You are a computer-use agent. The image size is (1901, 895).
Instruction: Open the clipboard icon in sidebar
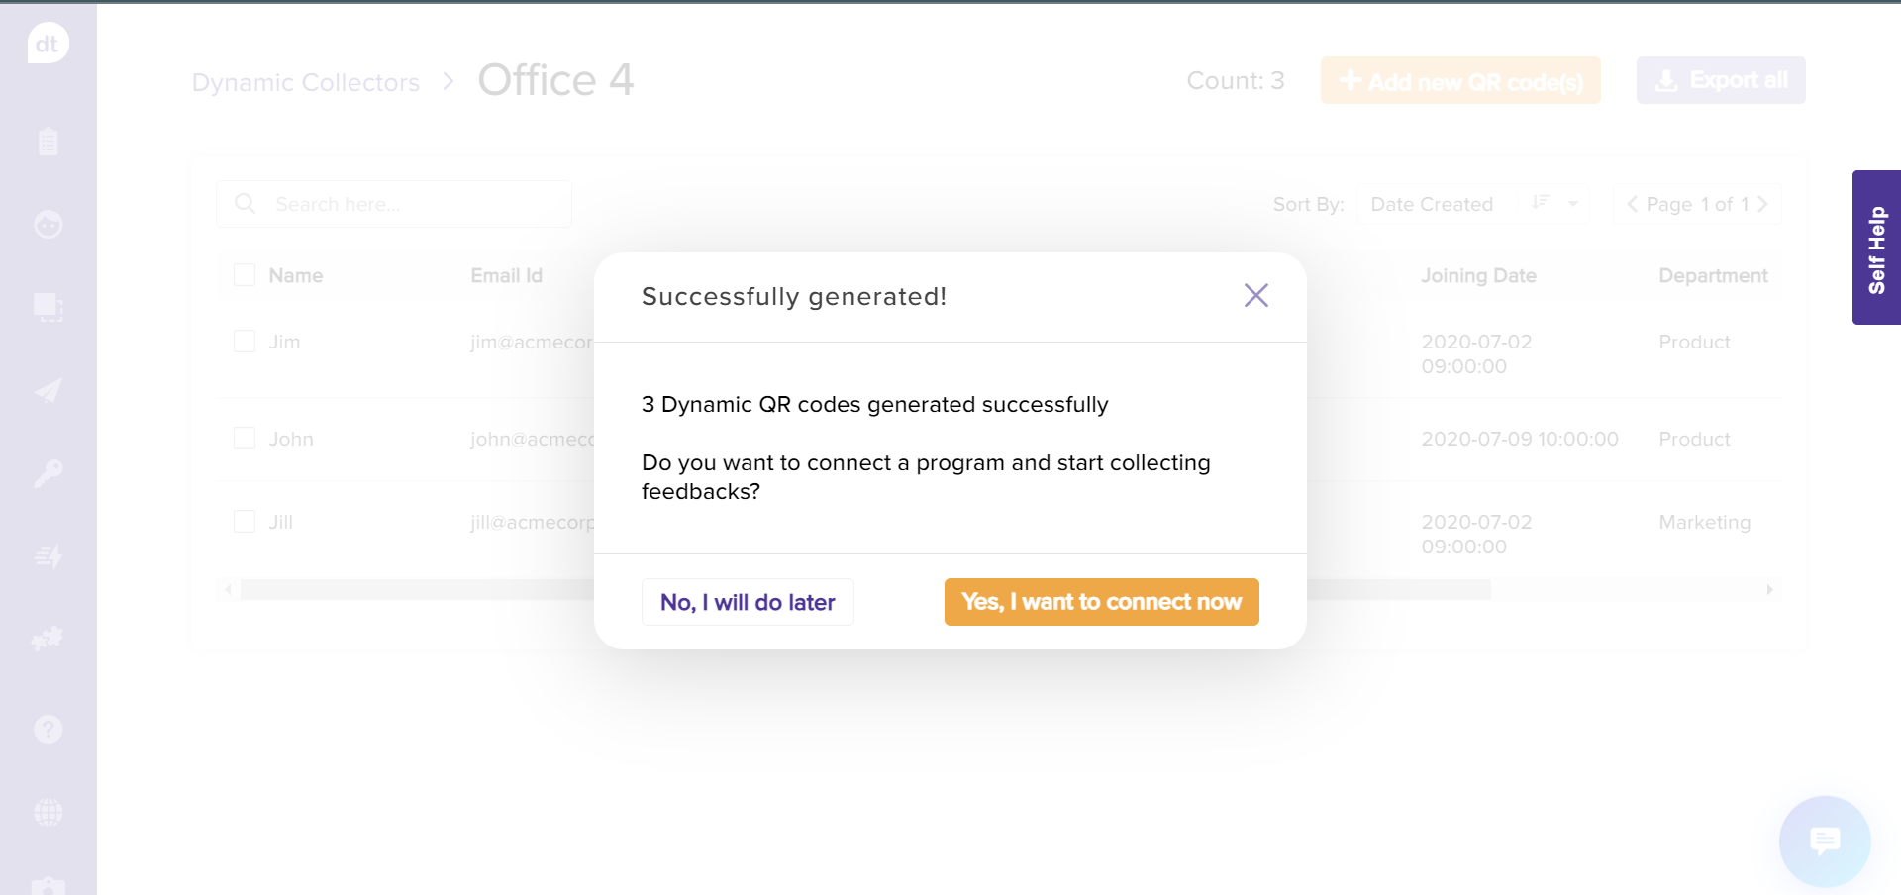click(x=48, y=142)
